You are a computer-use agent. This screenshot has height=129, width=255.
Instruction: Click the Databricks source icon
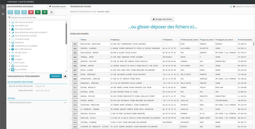(x=12, y=42)
